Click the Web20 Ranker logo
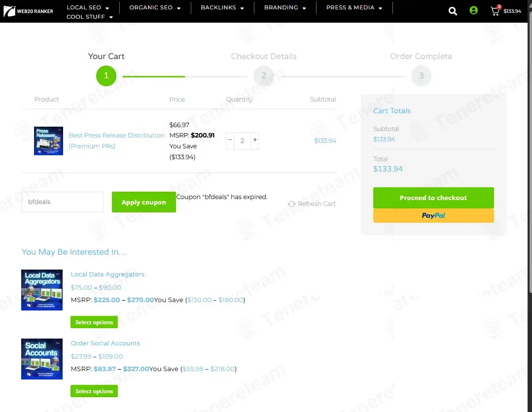Viewport: 532px width, 412px height. click(x=28, y=11)
